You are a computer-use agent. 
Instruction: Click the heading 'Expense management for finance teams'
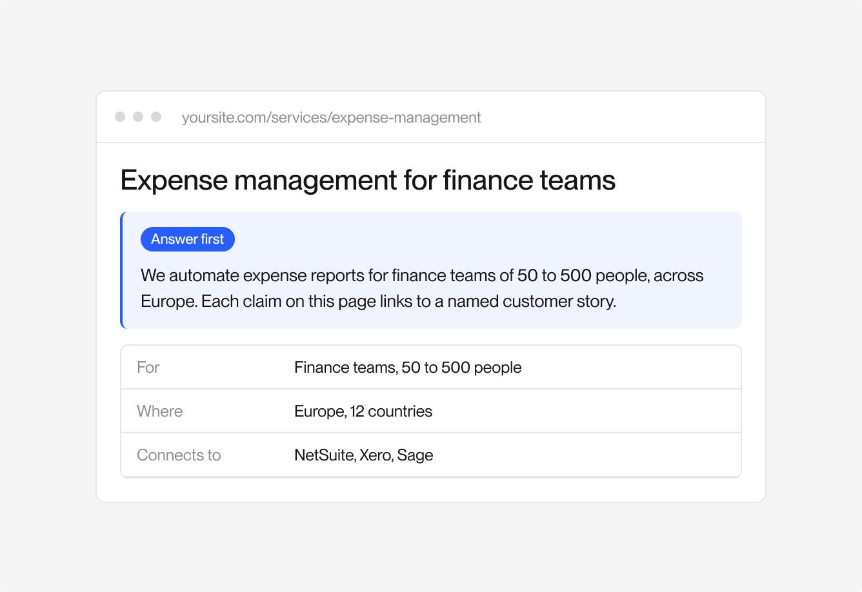368,180
